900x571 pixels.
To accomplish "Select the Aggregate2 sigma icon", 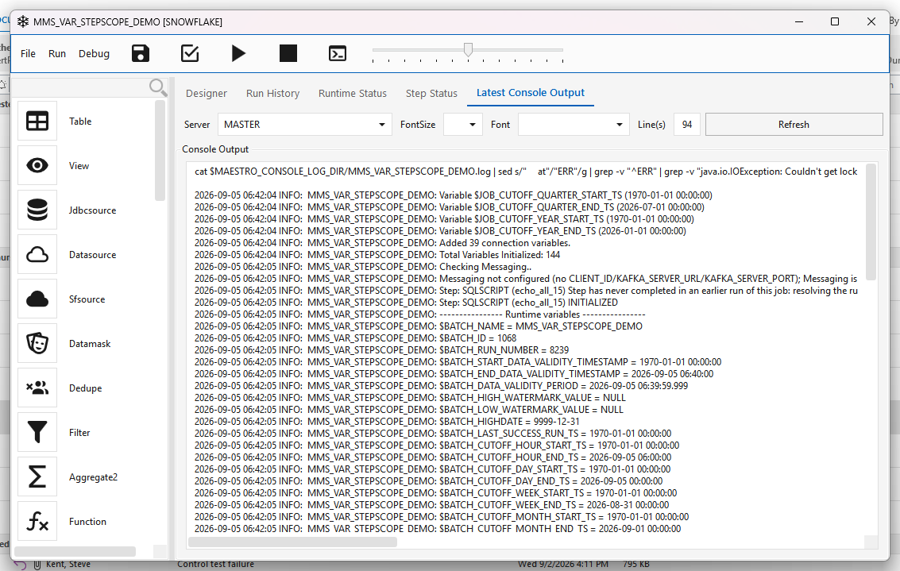I will pyautogui.click(x=37, y=476).
